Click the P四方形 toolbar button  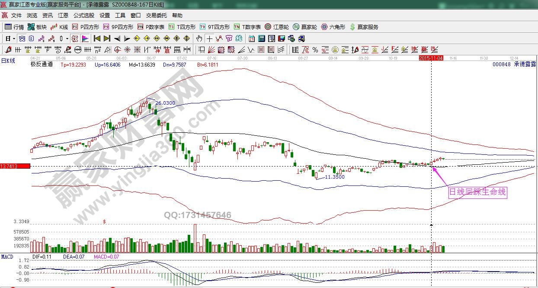pos(86,27)
